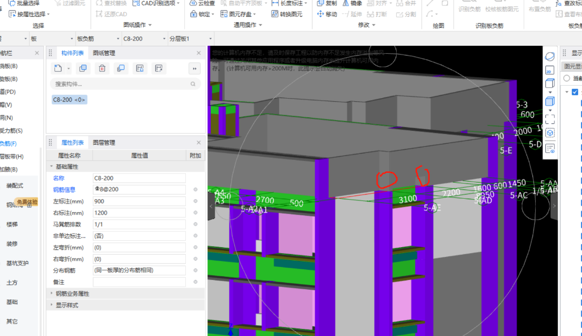Click the 移动 move tool

coord(327,14)
